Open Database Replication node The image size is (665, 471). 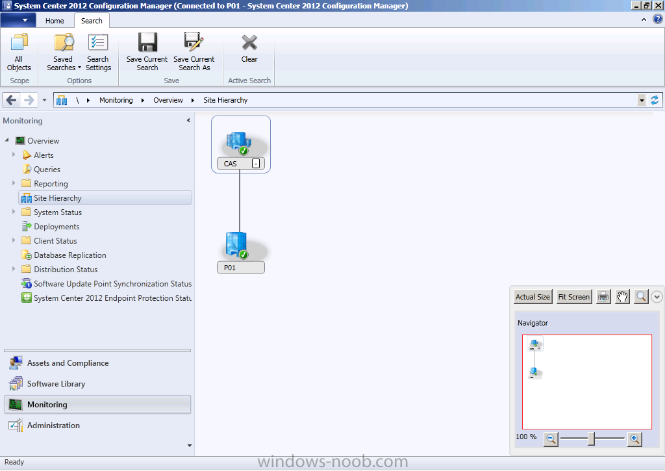[x=70, y=255]
